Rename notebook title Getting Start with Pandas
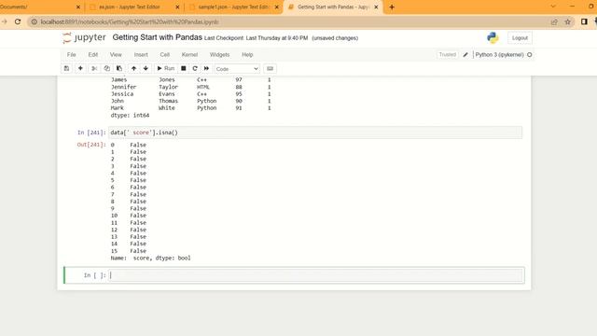This screenshot has width=597, height=336. click(158, 37)
